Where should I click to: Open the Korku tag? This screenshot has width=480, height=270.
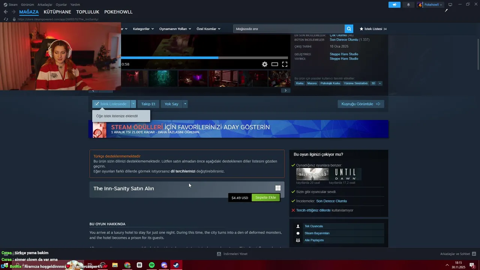pos(300,83)
